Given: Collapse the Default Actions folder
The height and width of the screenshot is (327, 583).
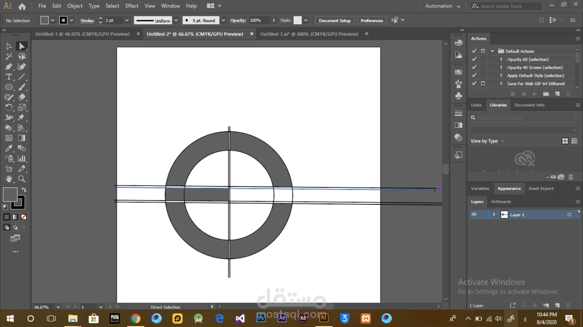Looking at the screenshot, I should (492, 51).
